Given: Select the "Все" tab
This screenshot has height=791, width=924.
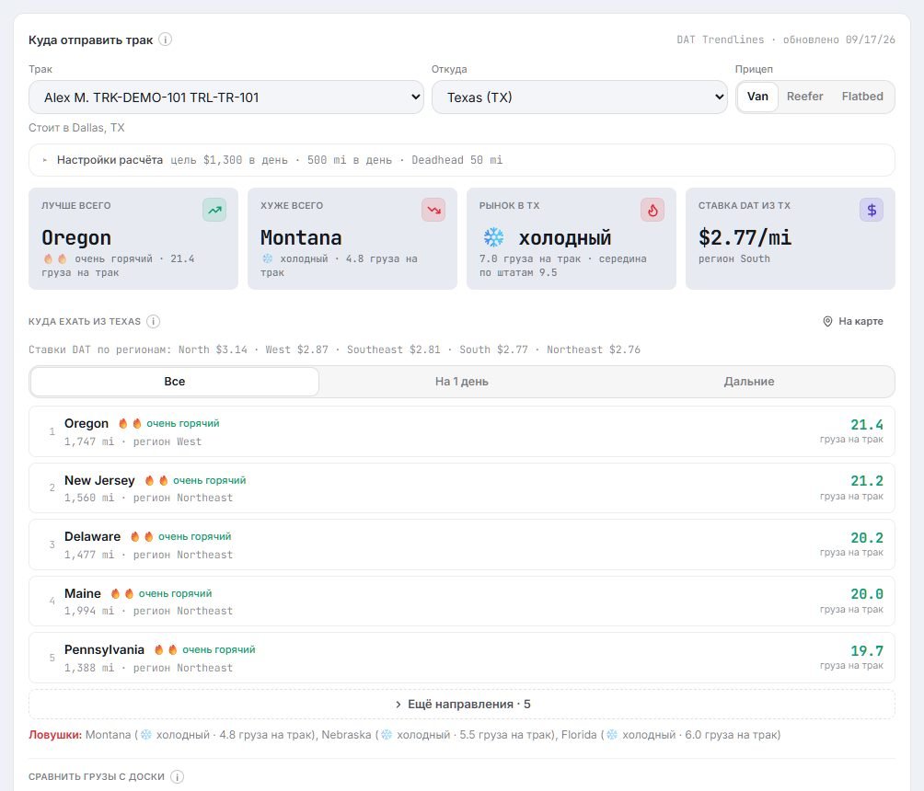Looking at the screenshot, I should pos(175,382).
